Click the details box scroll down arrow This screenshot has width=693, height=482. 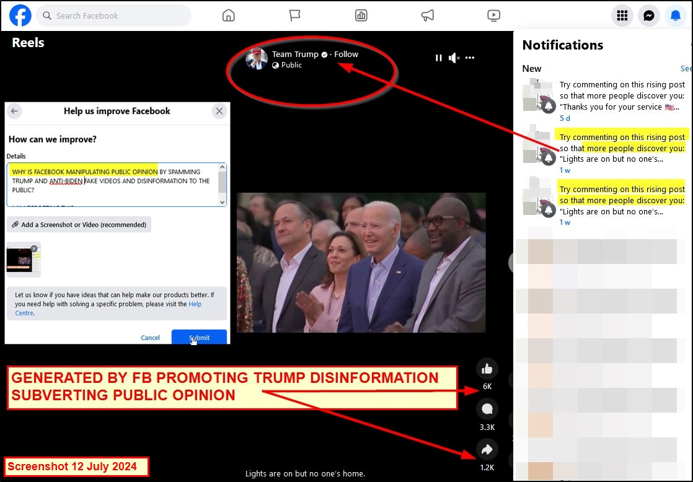223,202
